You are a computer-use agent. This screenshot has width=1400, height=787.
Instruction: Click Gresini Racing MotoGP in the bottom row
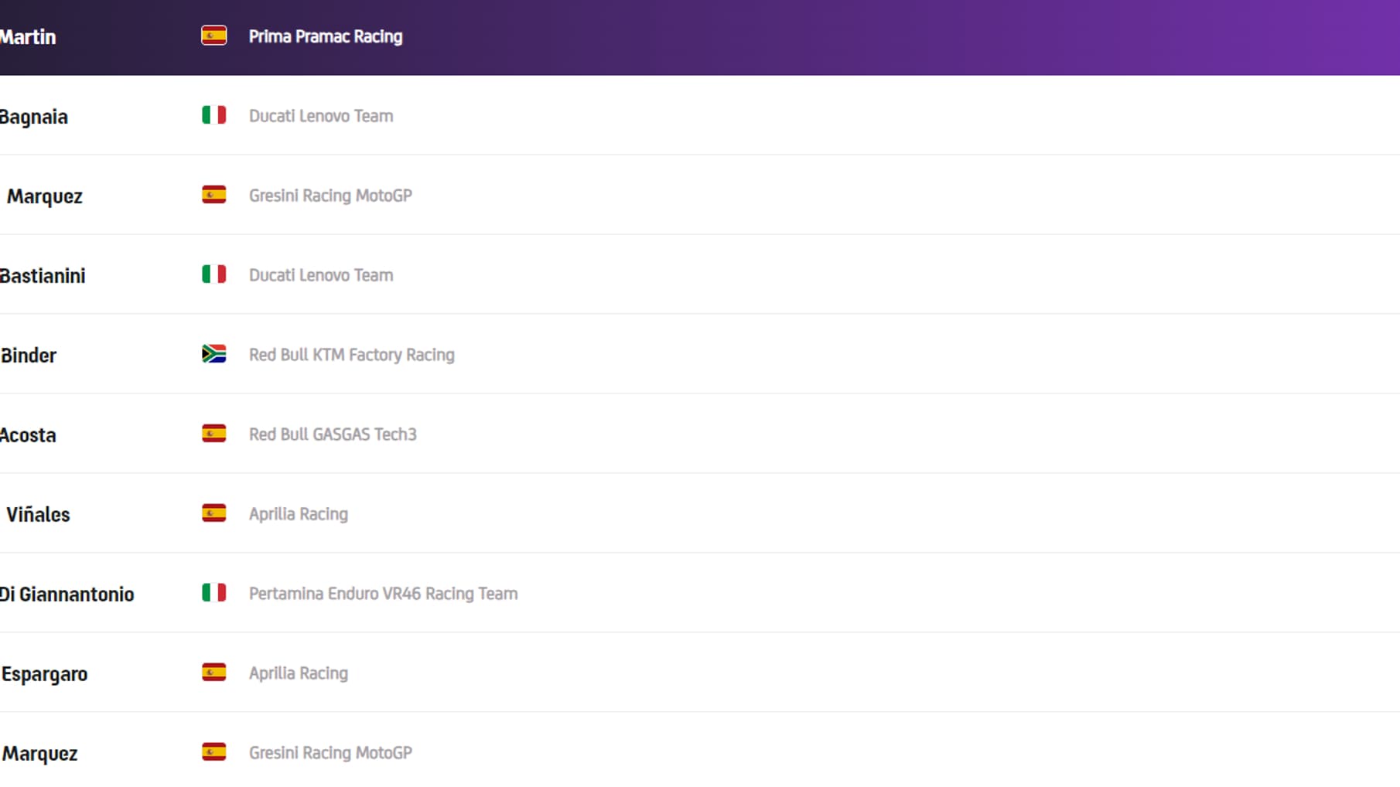coord(330,753)
